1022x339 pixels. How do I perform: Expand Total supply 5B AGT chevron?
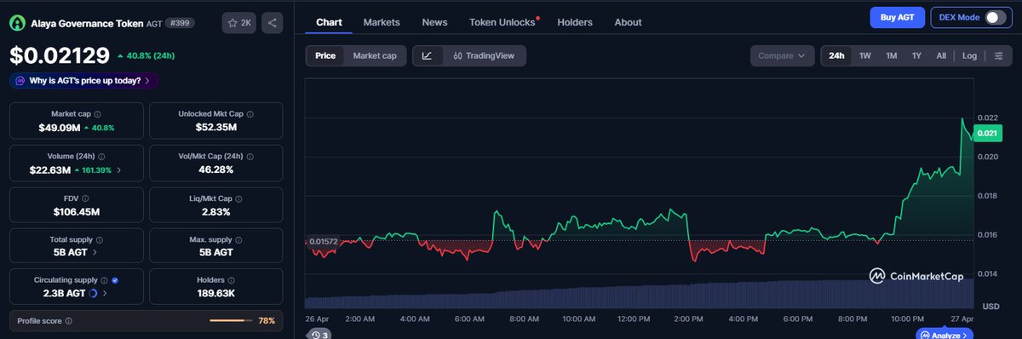pyautogui.click(x=95, y=252)
